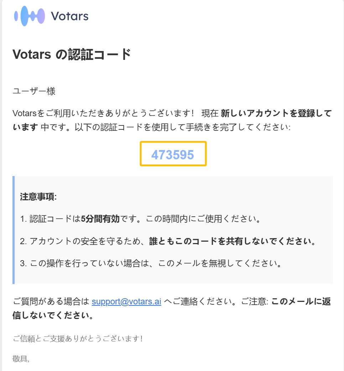
Task: Click the yellow-bordered code box
Action: point(173,154)
